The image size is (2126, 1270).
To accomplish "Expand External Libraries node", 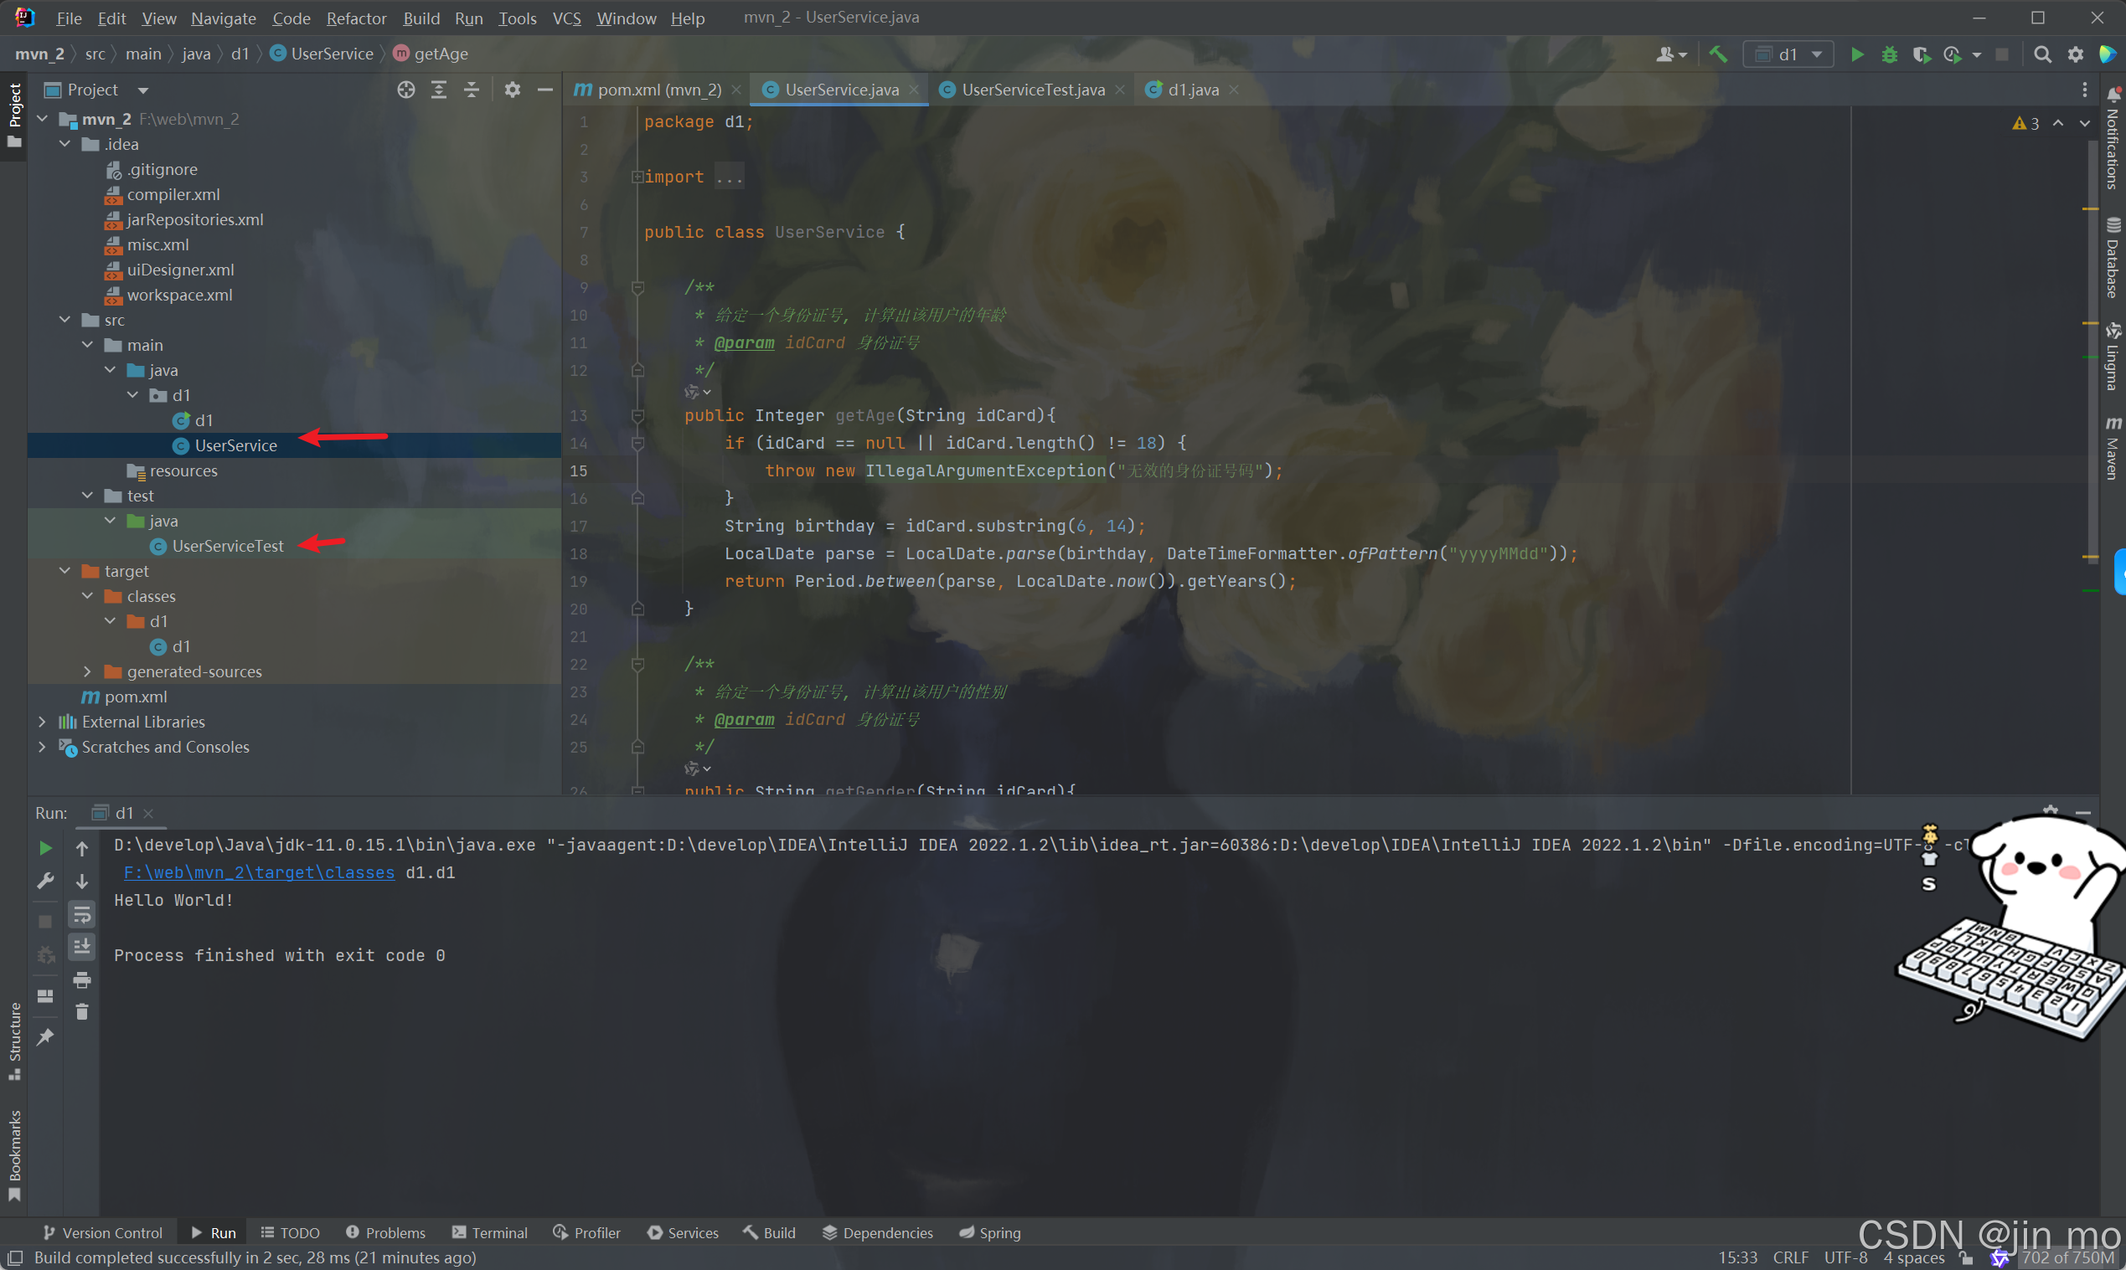I will tap(42, 722).
